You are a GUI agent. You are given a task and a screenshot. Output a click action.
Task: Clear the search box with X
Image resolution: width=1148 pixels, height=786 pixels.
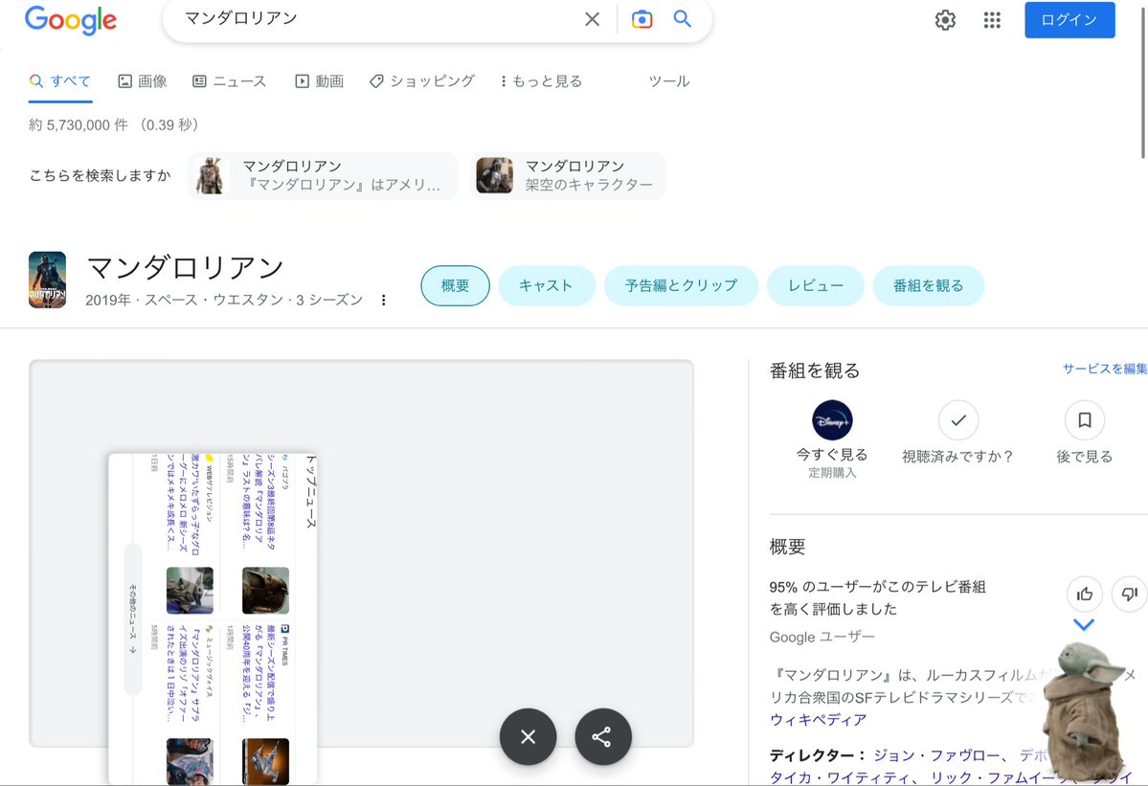coord(593,19)
